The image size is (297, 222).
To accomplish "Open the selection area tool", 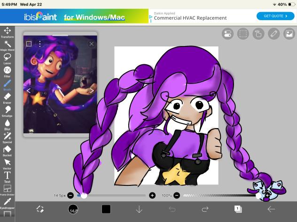I will coord(243,34).
